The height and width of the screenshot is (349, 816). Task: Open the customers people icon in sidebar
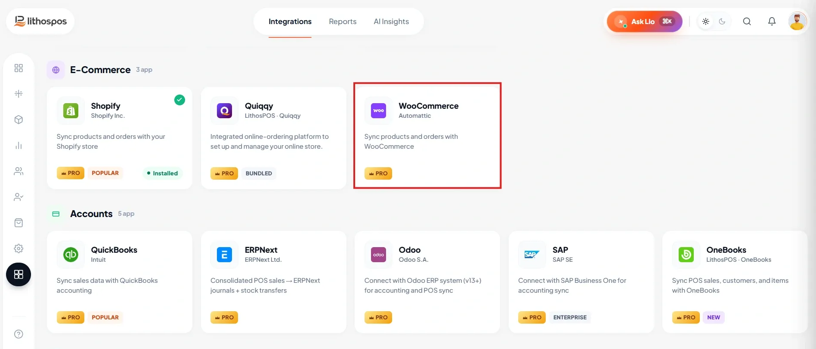pyautogui.click(x=19, y=171)
